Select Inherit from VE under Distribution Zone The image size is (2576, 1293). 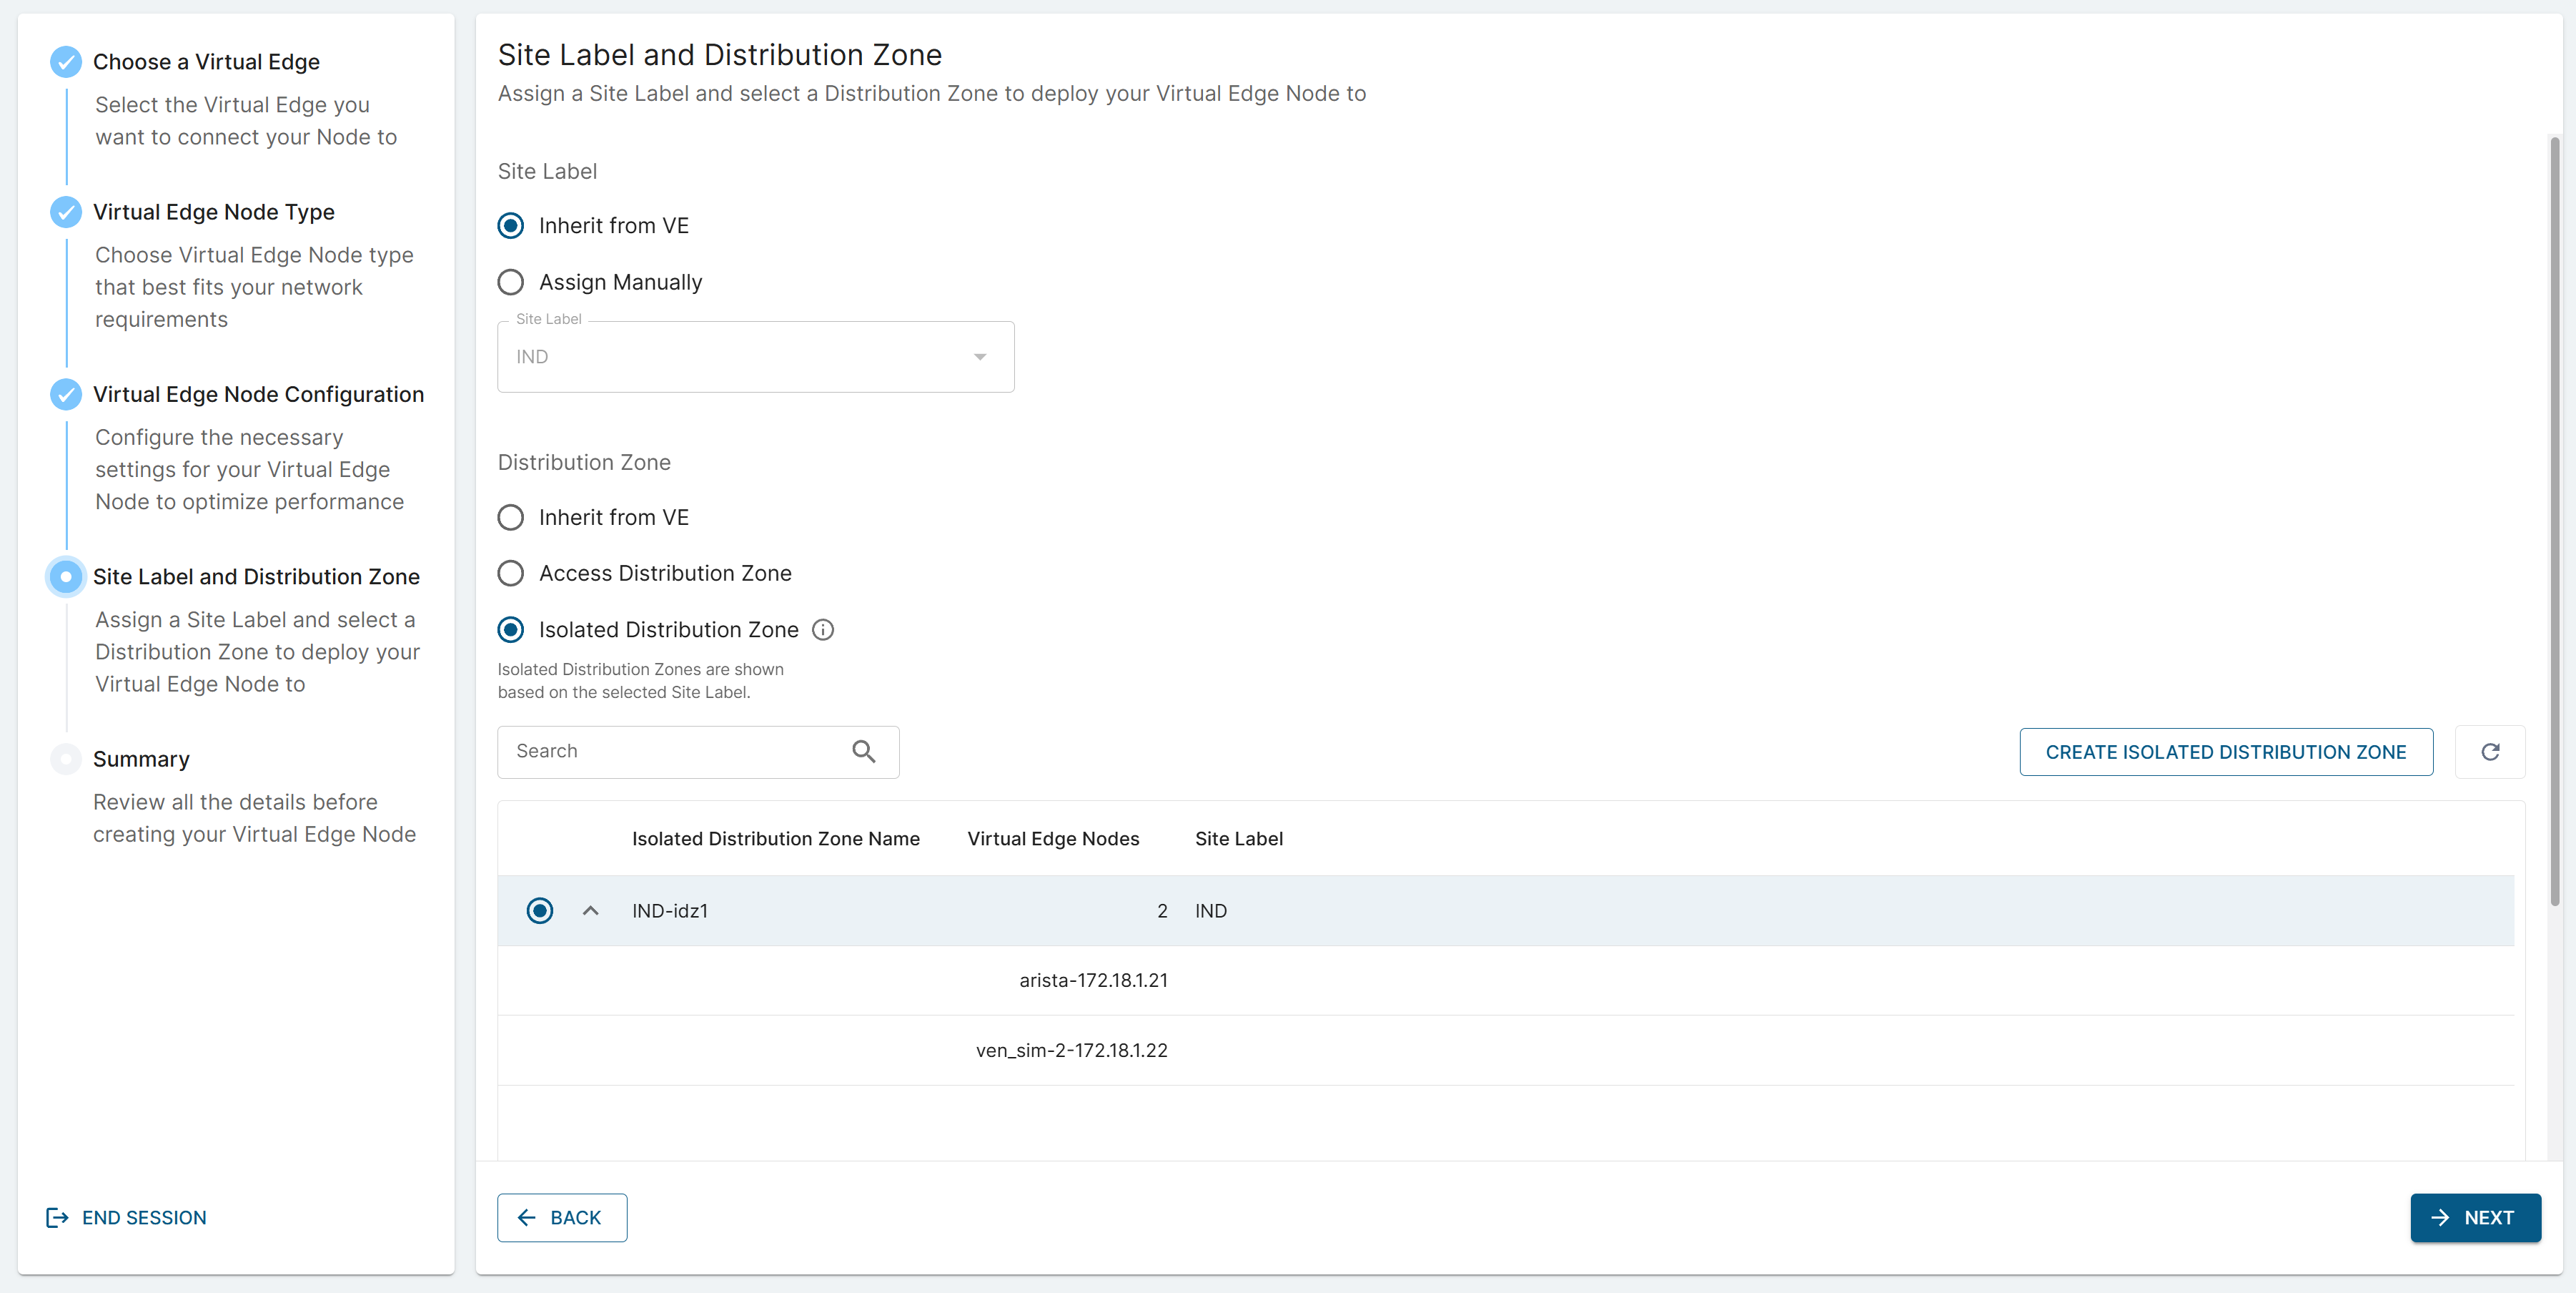511,517
